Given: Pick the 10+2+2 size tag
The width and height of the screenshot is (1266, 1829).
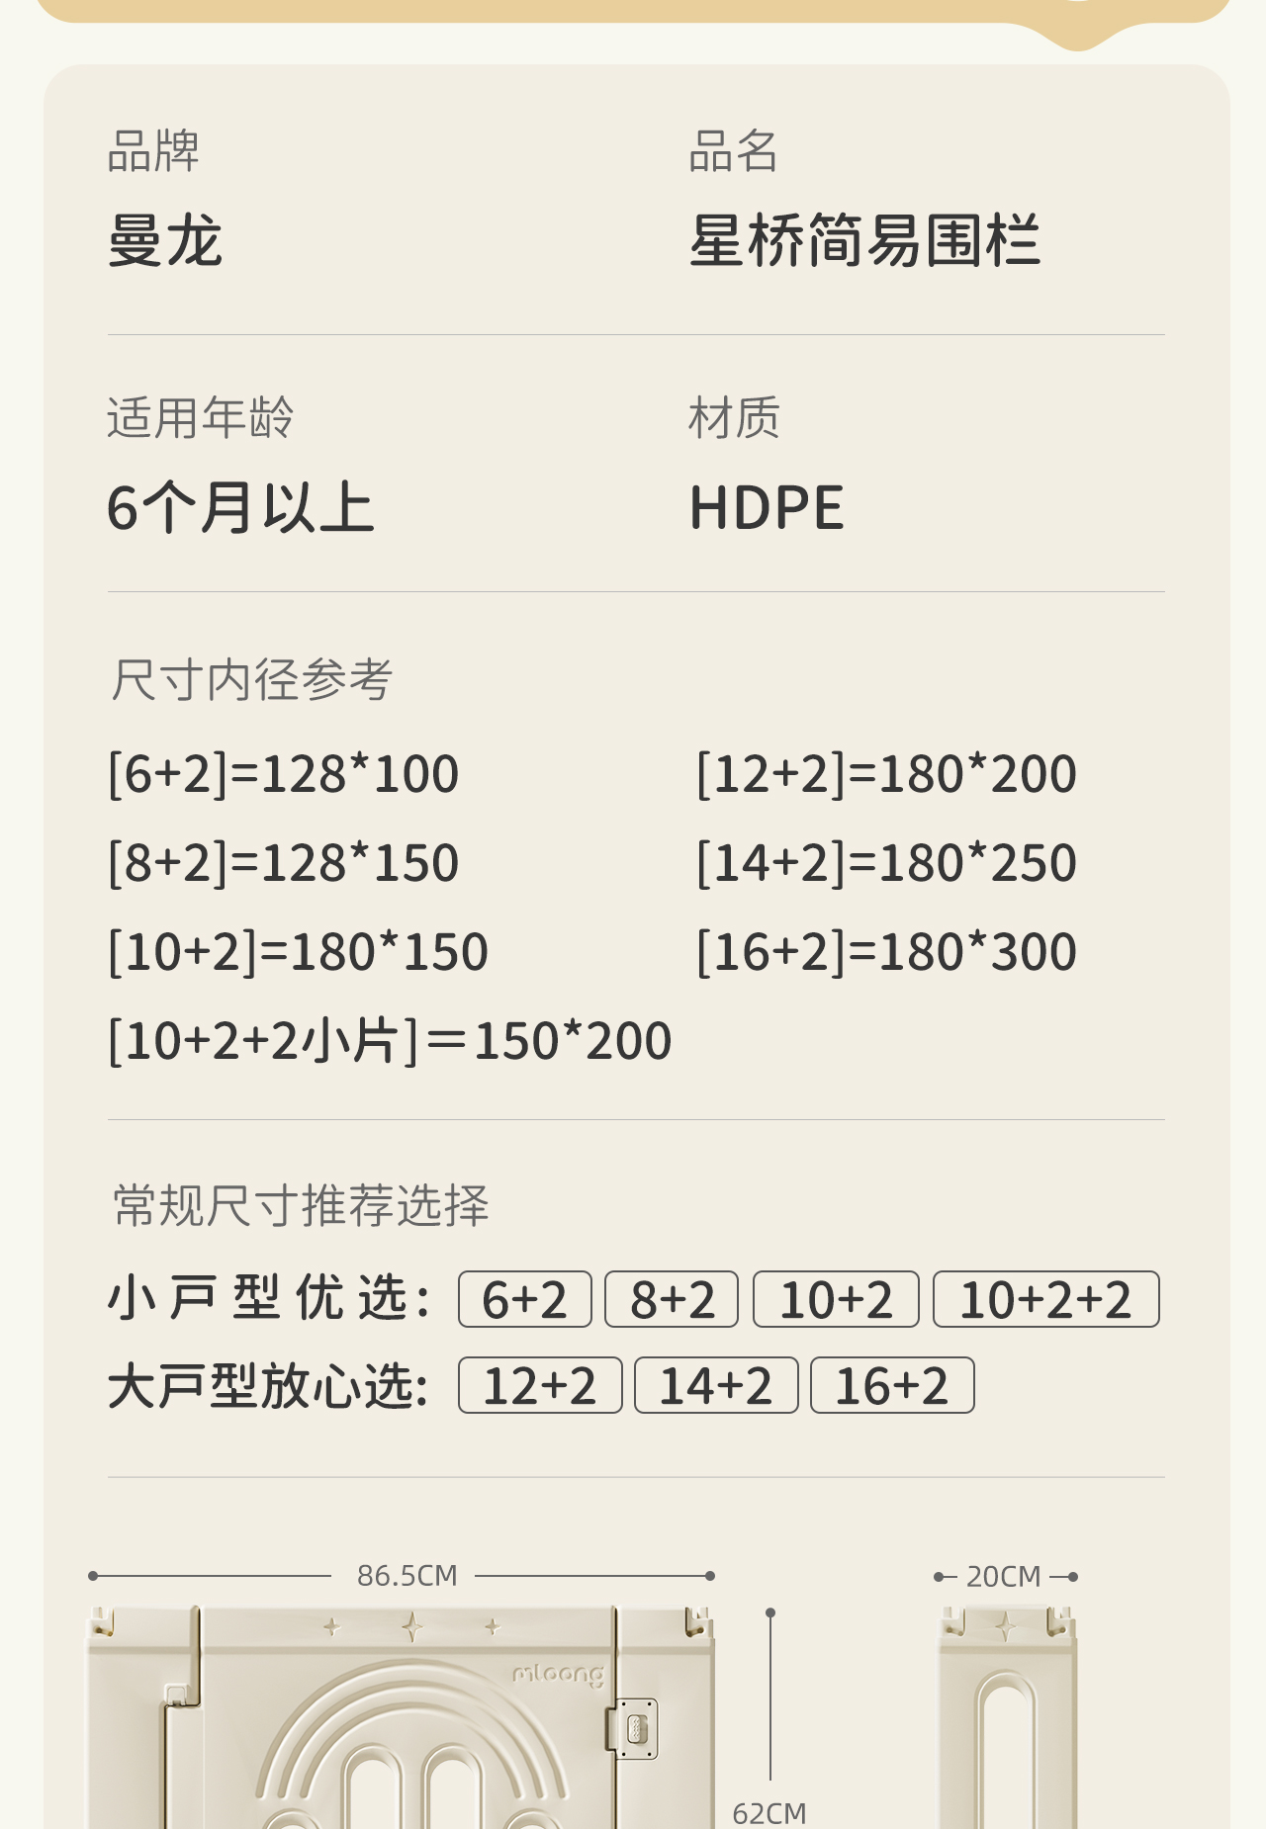Looking at the screenshot, I should point(1045,1299).
